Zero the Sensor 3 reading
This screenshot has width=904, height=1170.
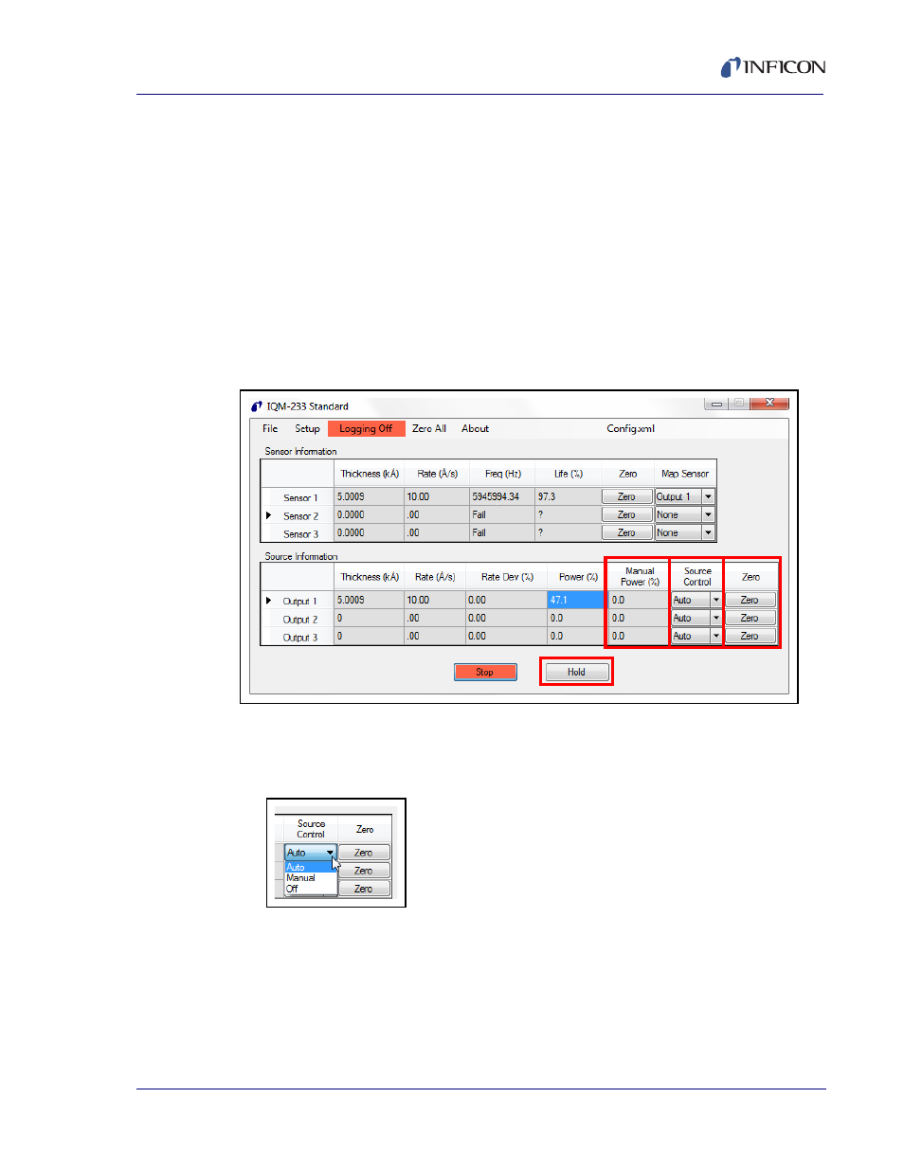[x=626, y=532]
